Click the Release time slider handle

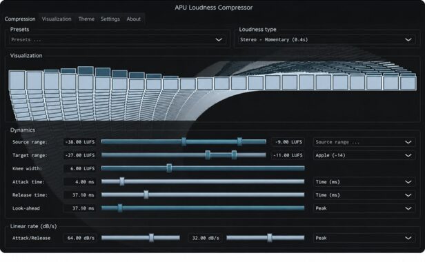coord(146,195)
